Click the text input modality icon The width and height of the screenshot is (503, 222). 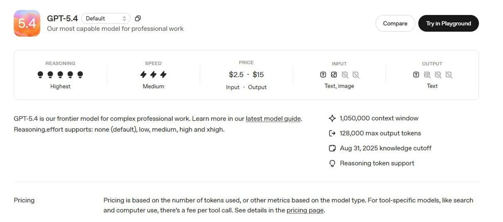pyautogui.click(x=323, y=75)
